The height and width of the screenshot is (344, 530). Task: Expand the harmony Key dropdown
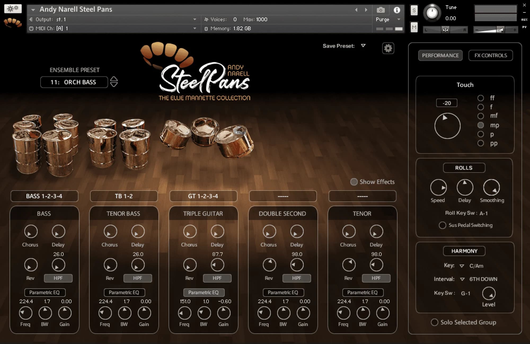[462, 266]
